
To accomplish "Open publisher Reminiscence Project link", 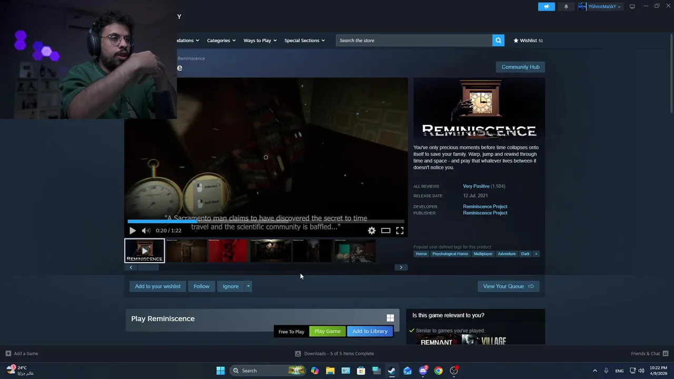I will (x=485, y=213).
